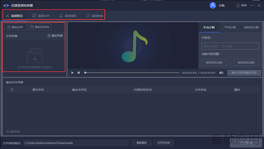Viewport: 264px width, 149px height.
Task: Switch to the 音频合并 tab
Action: click(41, 16)
